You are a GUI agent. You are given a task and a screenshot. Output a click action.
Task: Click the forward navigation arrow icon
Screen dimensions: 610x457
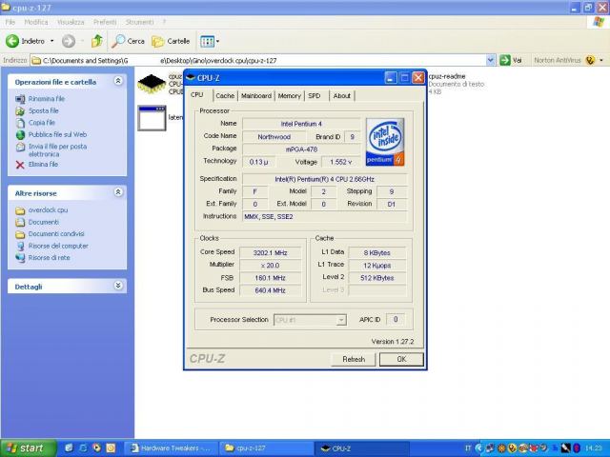69,41
